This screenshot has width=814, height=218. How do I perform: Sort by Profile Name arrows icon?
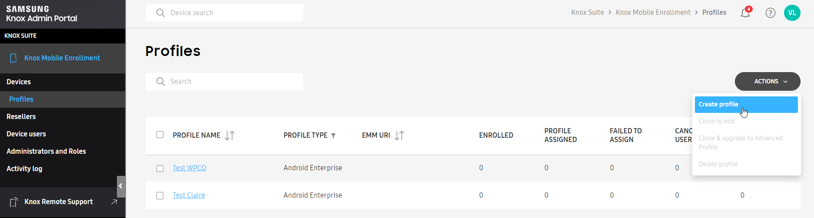point(229,135)
